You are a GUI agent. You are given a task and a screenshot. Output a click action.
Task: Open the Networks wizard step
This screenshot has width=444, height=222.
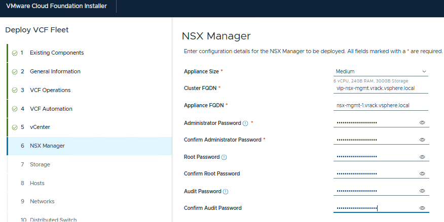point(42,201)
